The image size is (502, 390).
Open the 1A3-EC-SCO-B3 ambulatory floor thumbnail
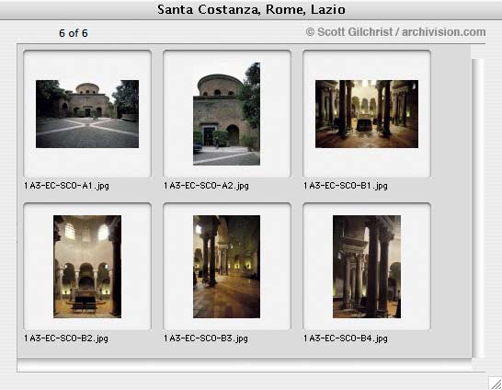(226, 267)
